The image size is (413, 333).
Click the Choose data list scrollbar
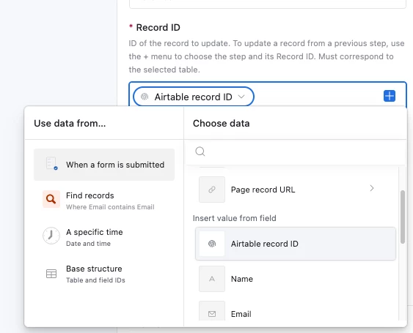pyautogui.click(x=403, y=217)
